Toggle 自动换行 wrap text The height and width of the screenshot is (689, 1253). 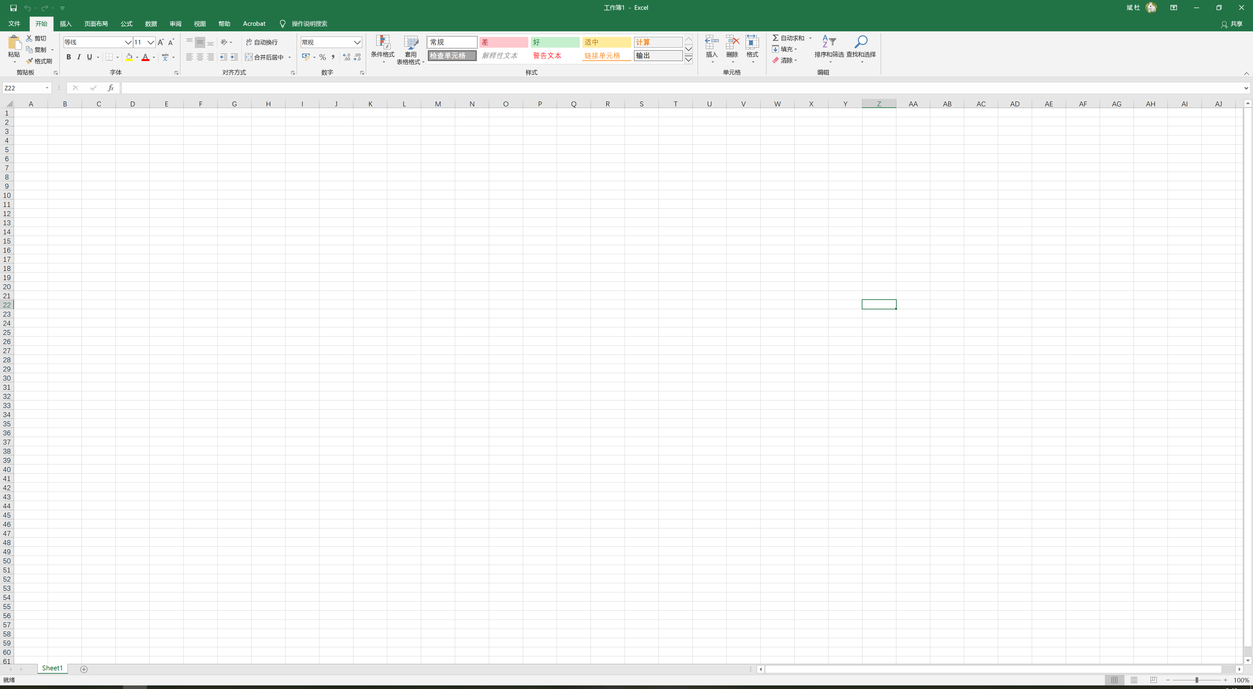tap(262, 42)
